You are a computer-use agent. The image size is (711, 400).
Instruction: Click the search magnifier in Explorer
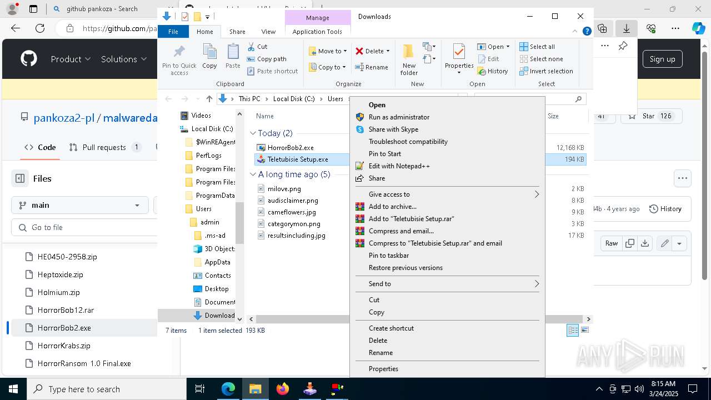578,99
